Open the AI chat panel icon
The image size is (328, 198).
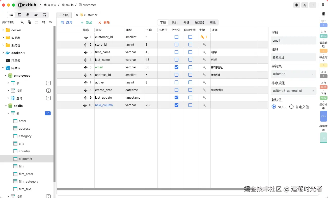coord(44,15)
